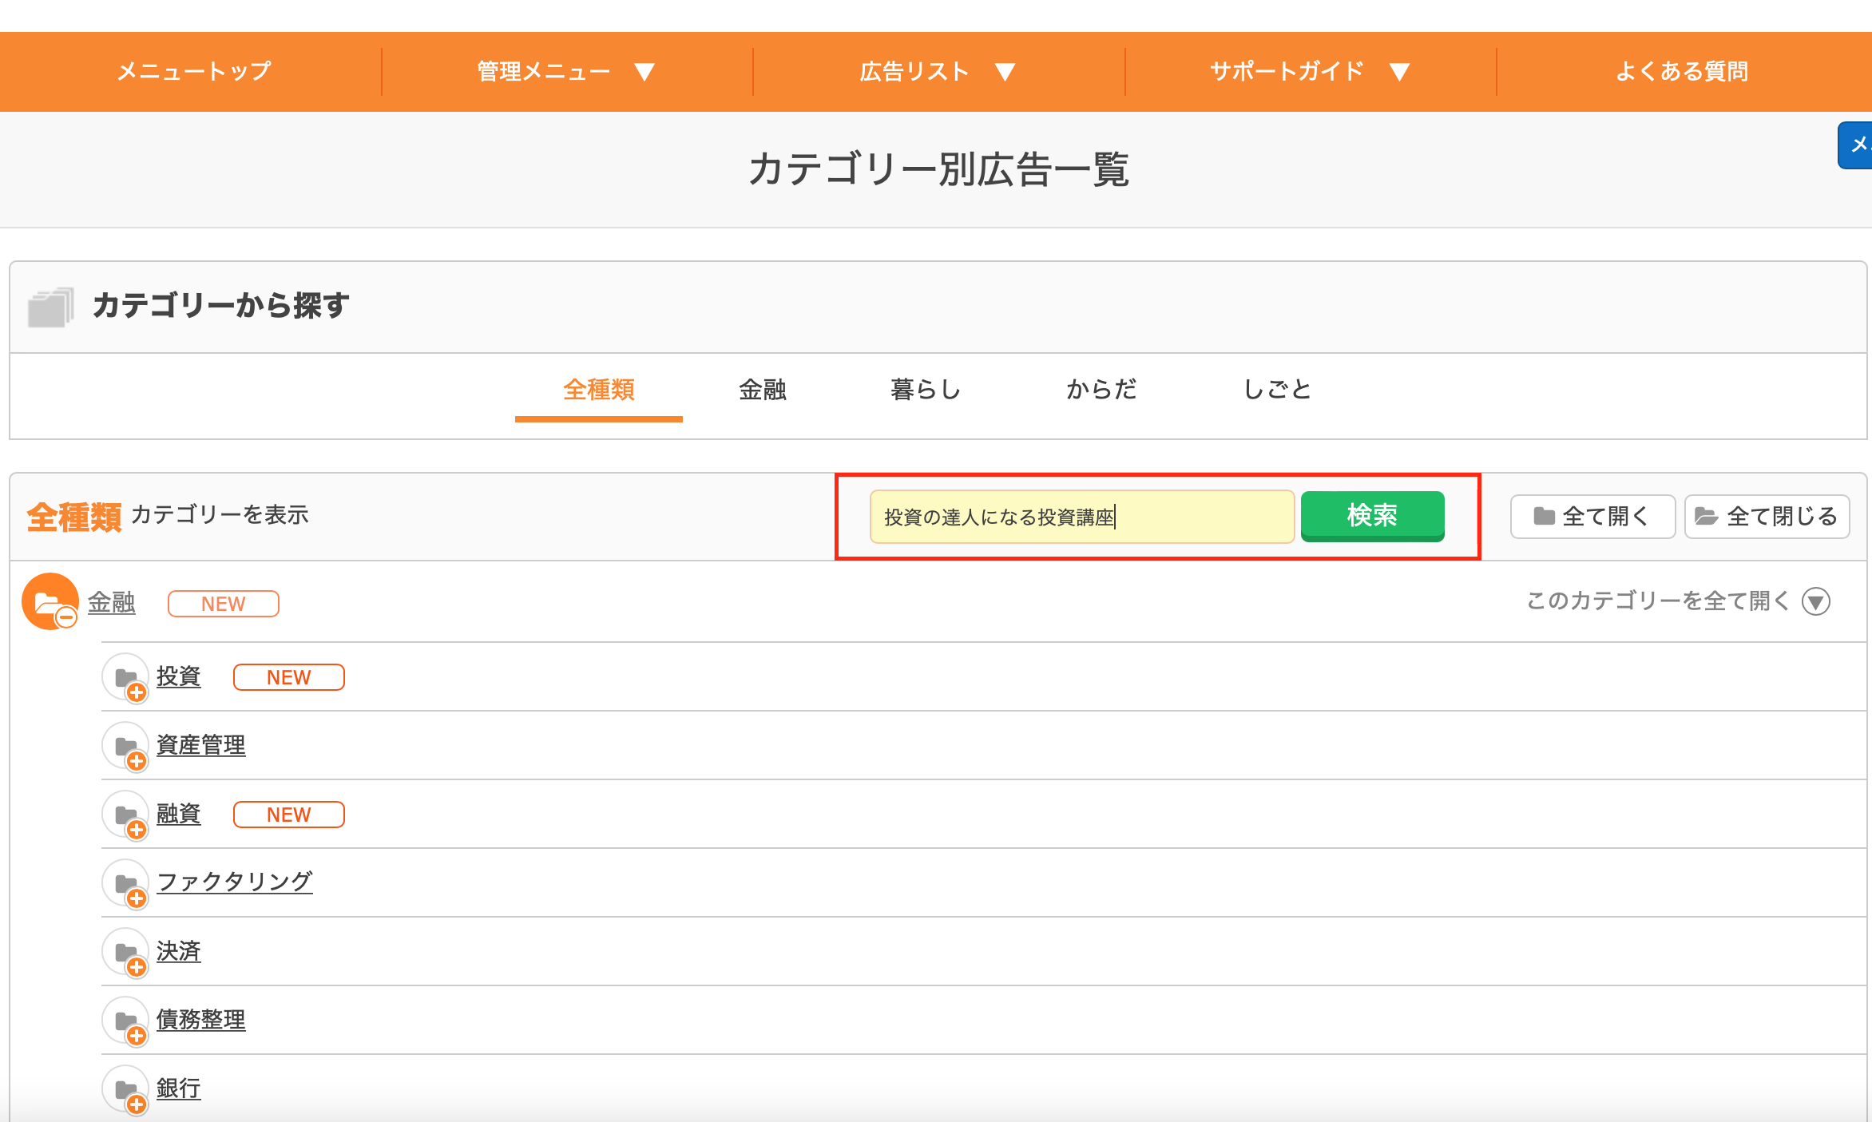The image size is (1872, 1122).
Task: Switch to the しごと tab
Action: coord(1277,390)
